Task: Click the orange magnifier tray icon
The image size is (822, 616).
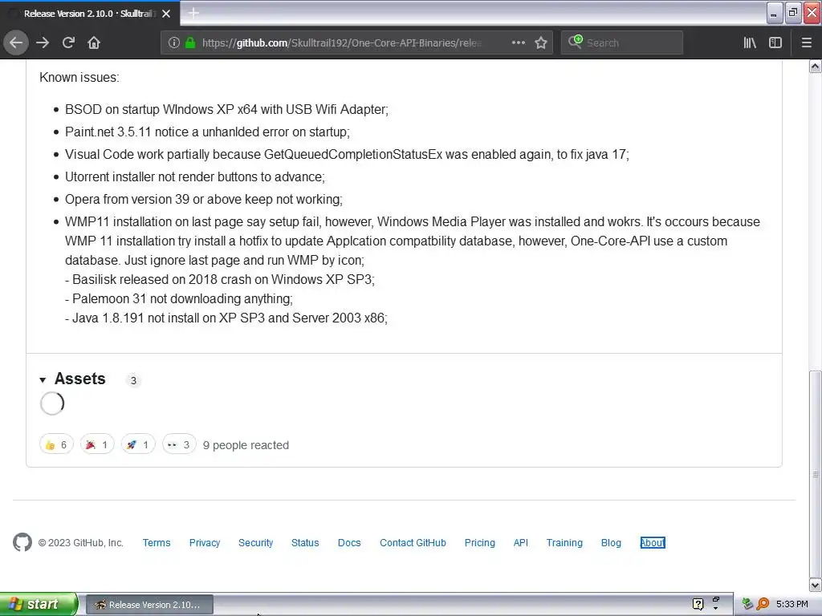Action: point(763,604)
